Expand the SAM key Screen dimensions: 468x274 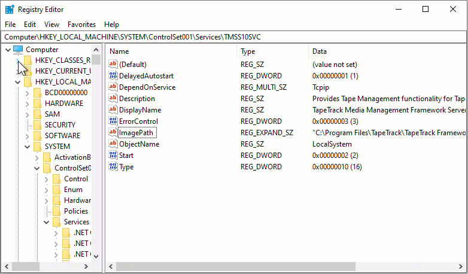click(x=27, y=114)
